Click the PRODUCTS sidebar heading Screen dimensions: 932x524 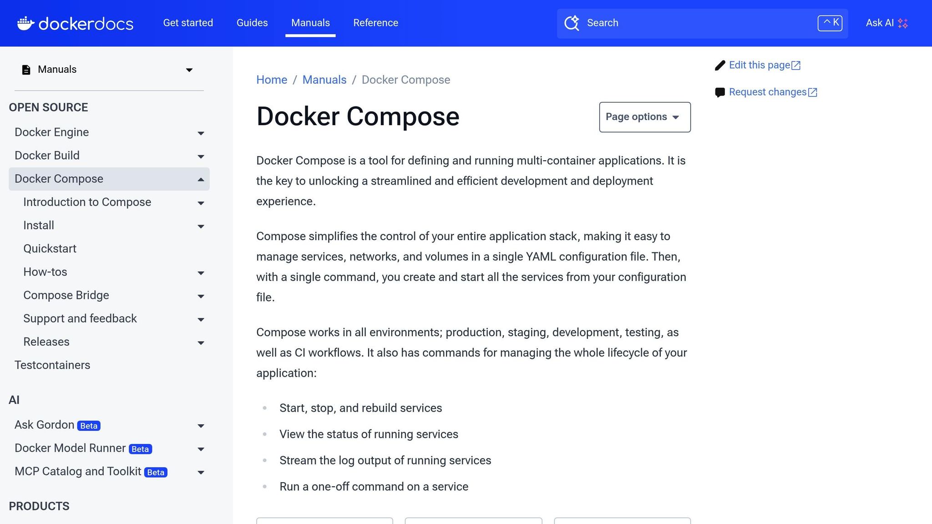coord(39,506)
